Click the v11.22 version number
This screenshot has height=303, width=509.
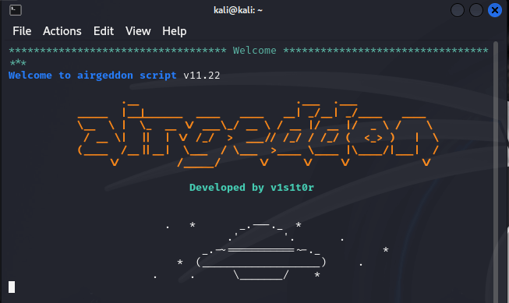(x=202, y=76)
